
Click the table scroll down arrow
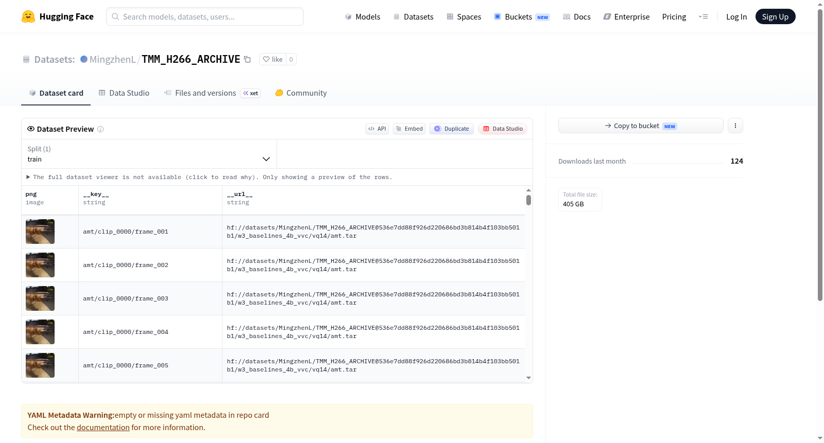click(528, 378)
